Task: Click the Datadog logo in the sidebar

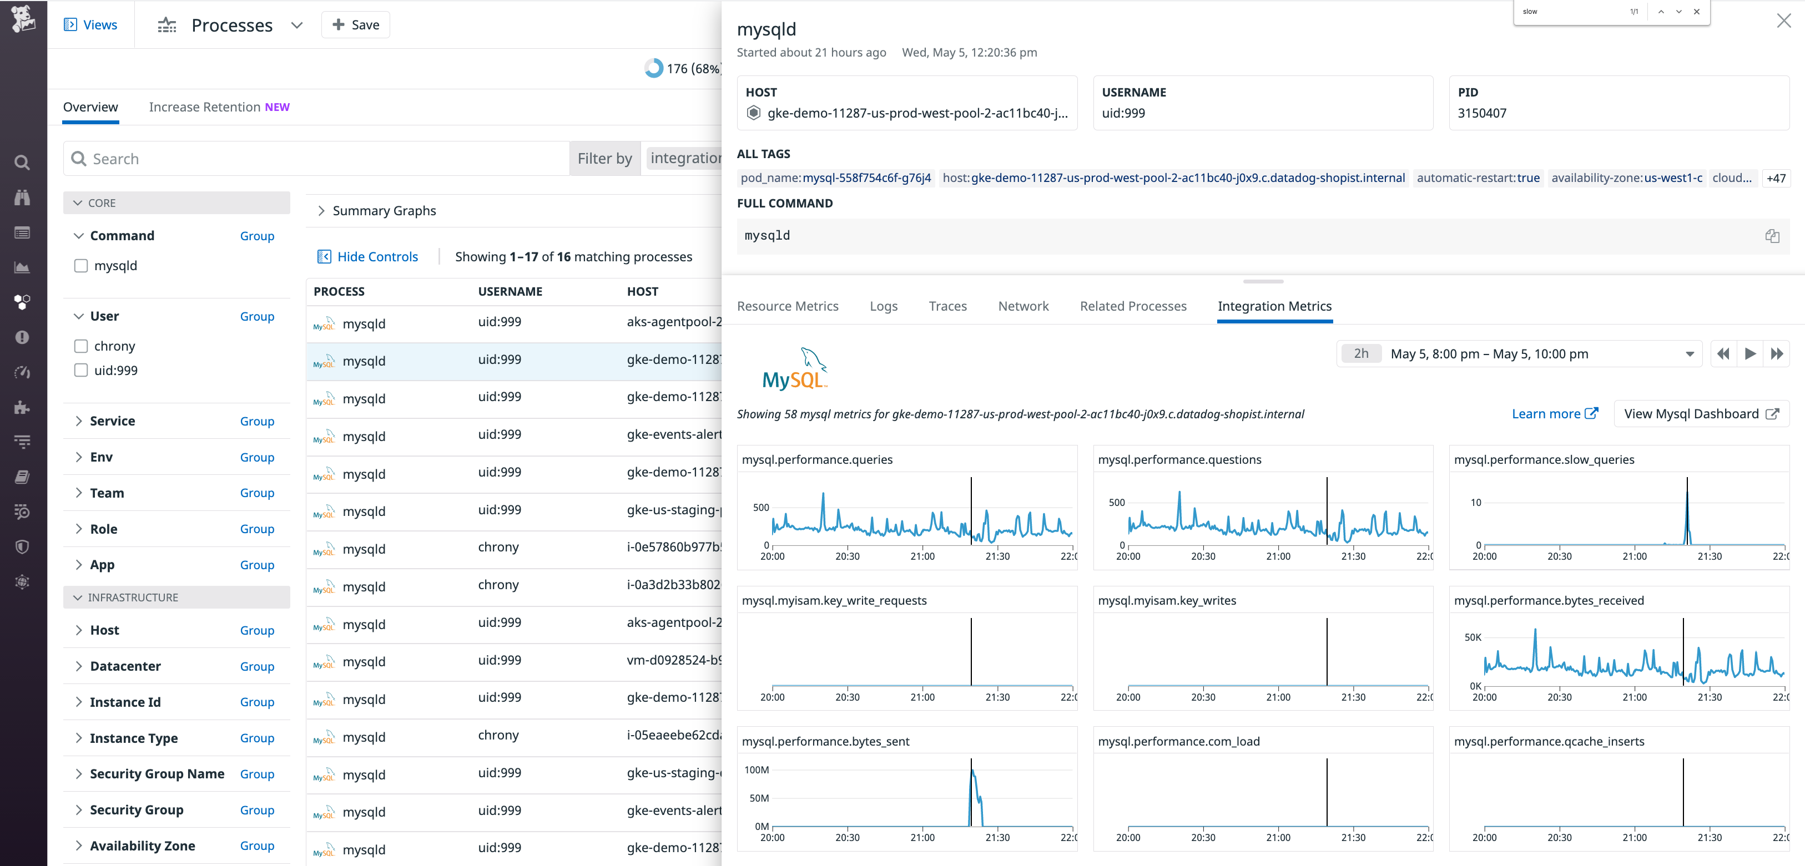Action: 23,18
